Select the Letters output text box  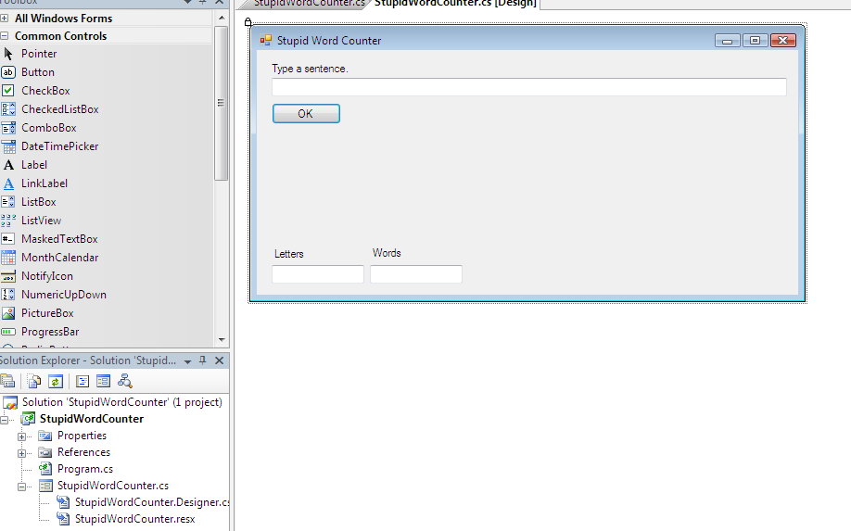318,274
